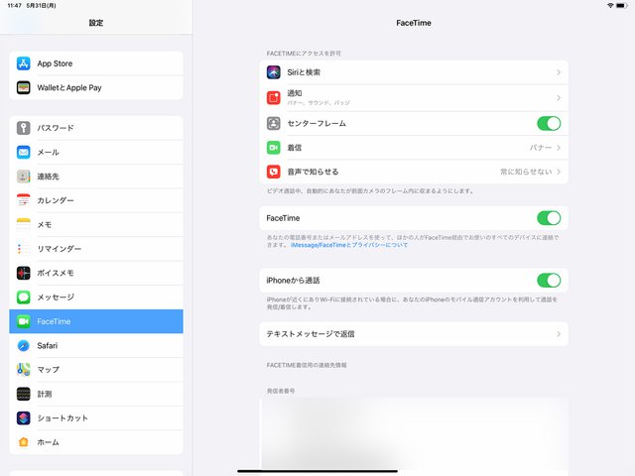The width and height of the screenshot is (635, 476).
Task: Tap the Wallet and Apple Pay icon
Action: click(24, 87)
